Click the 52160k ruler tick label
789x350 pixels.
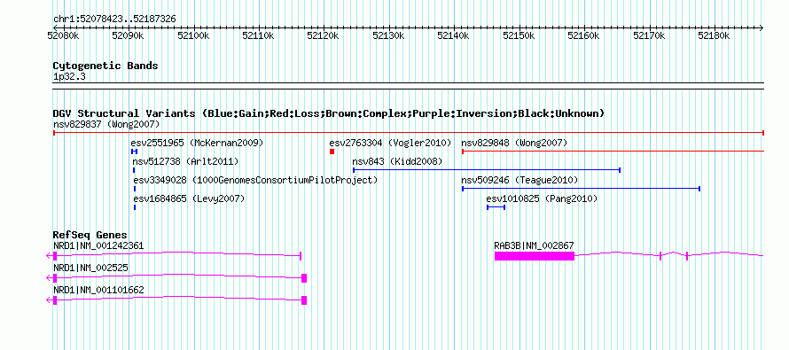pyautogui.click(x=583, y=35)
